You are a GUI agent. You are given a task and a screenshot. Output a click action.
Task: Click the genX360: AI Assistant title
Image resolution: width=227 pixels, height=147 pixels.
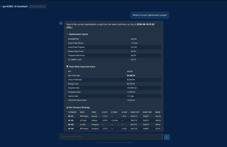(15, 7)
